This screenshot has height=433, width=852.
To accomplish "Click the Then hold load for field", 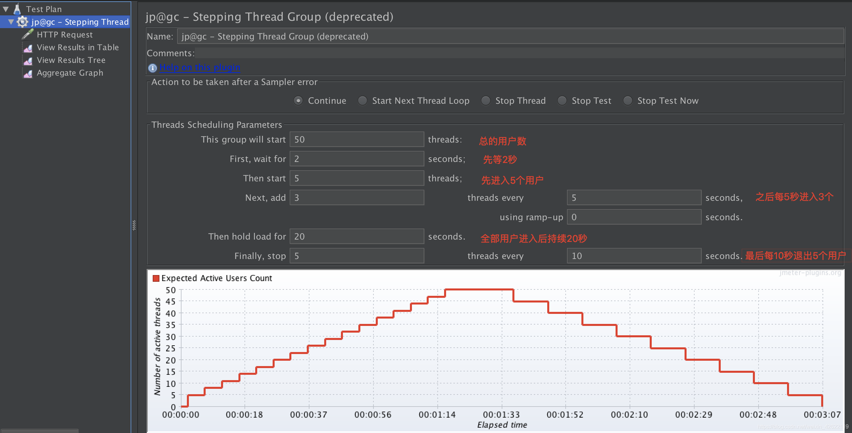I will 357,236.
